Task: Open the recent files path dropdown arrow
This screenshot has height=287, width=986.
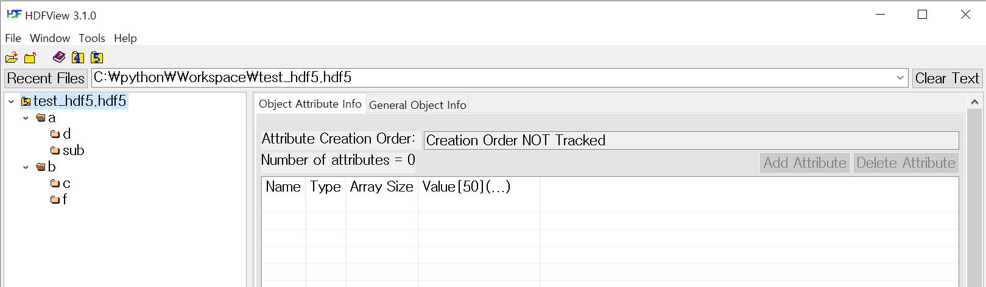Action: pyautogui.click(x=900, y=78)
